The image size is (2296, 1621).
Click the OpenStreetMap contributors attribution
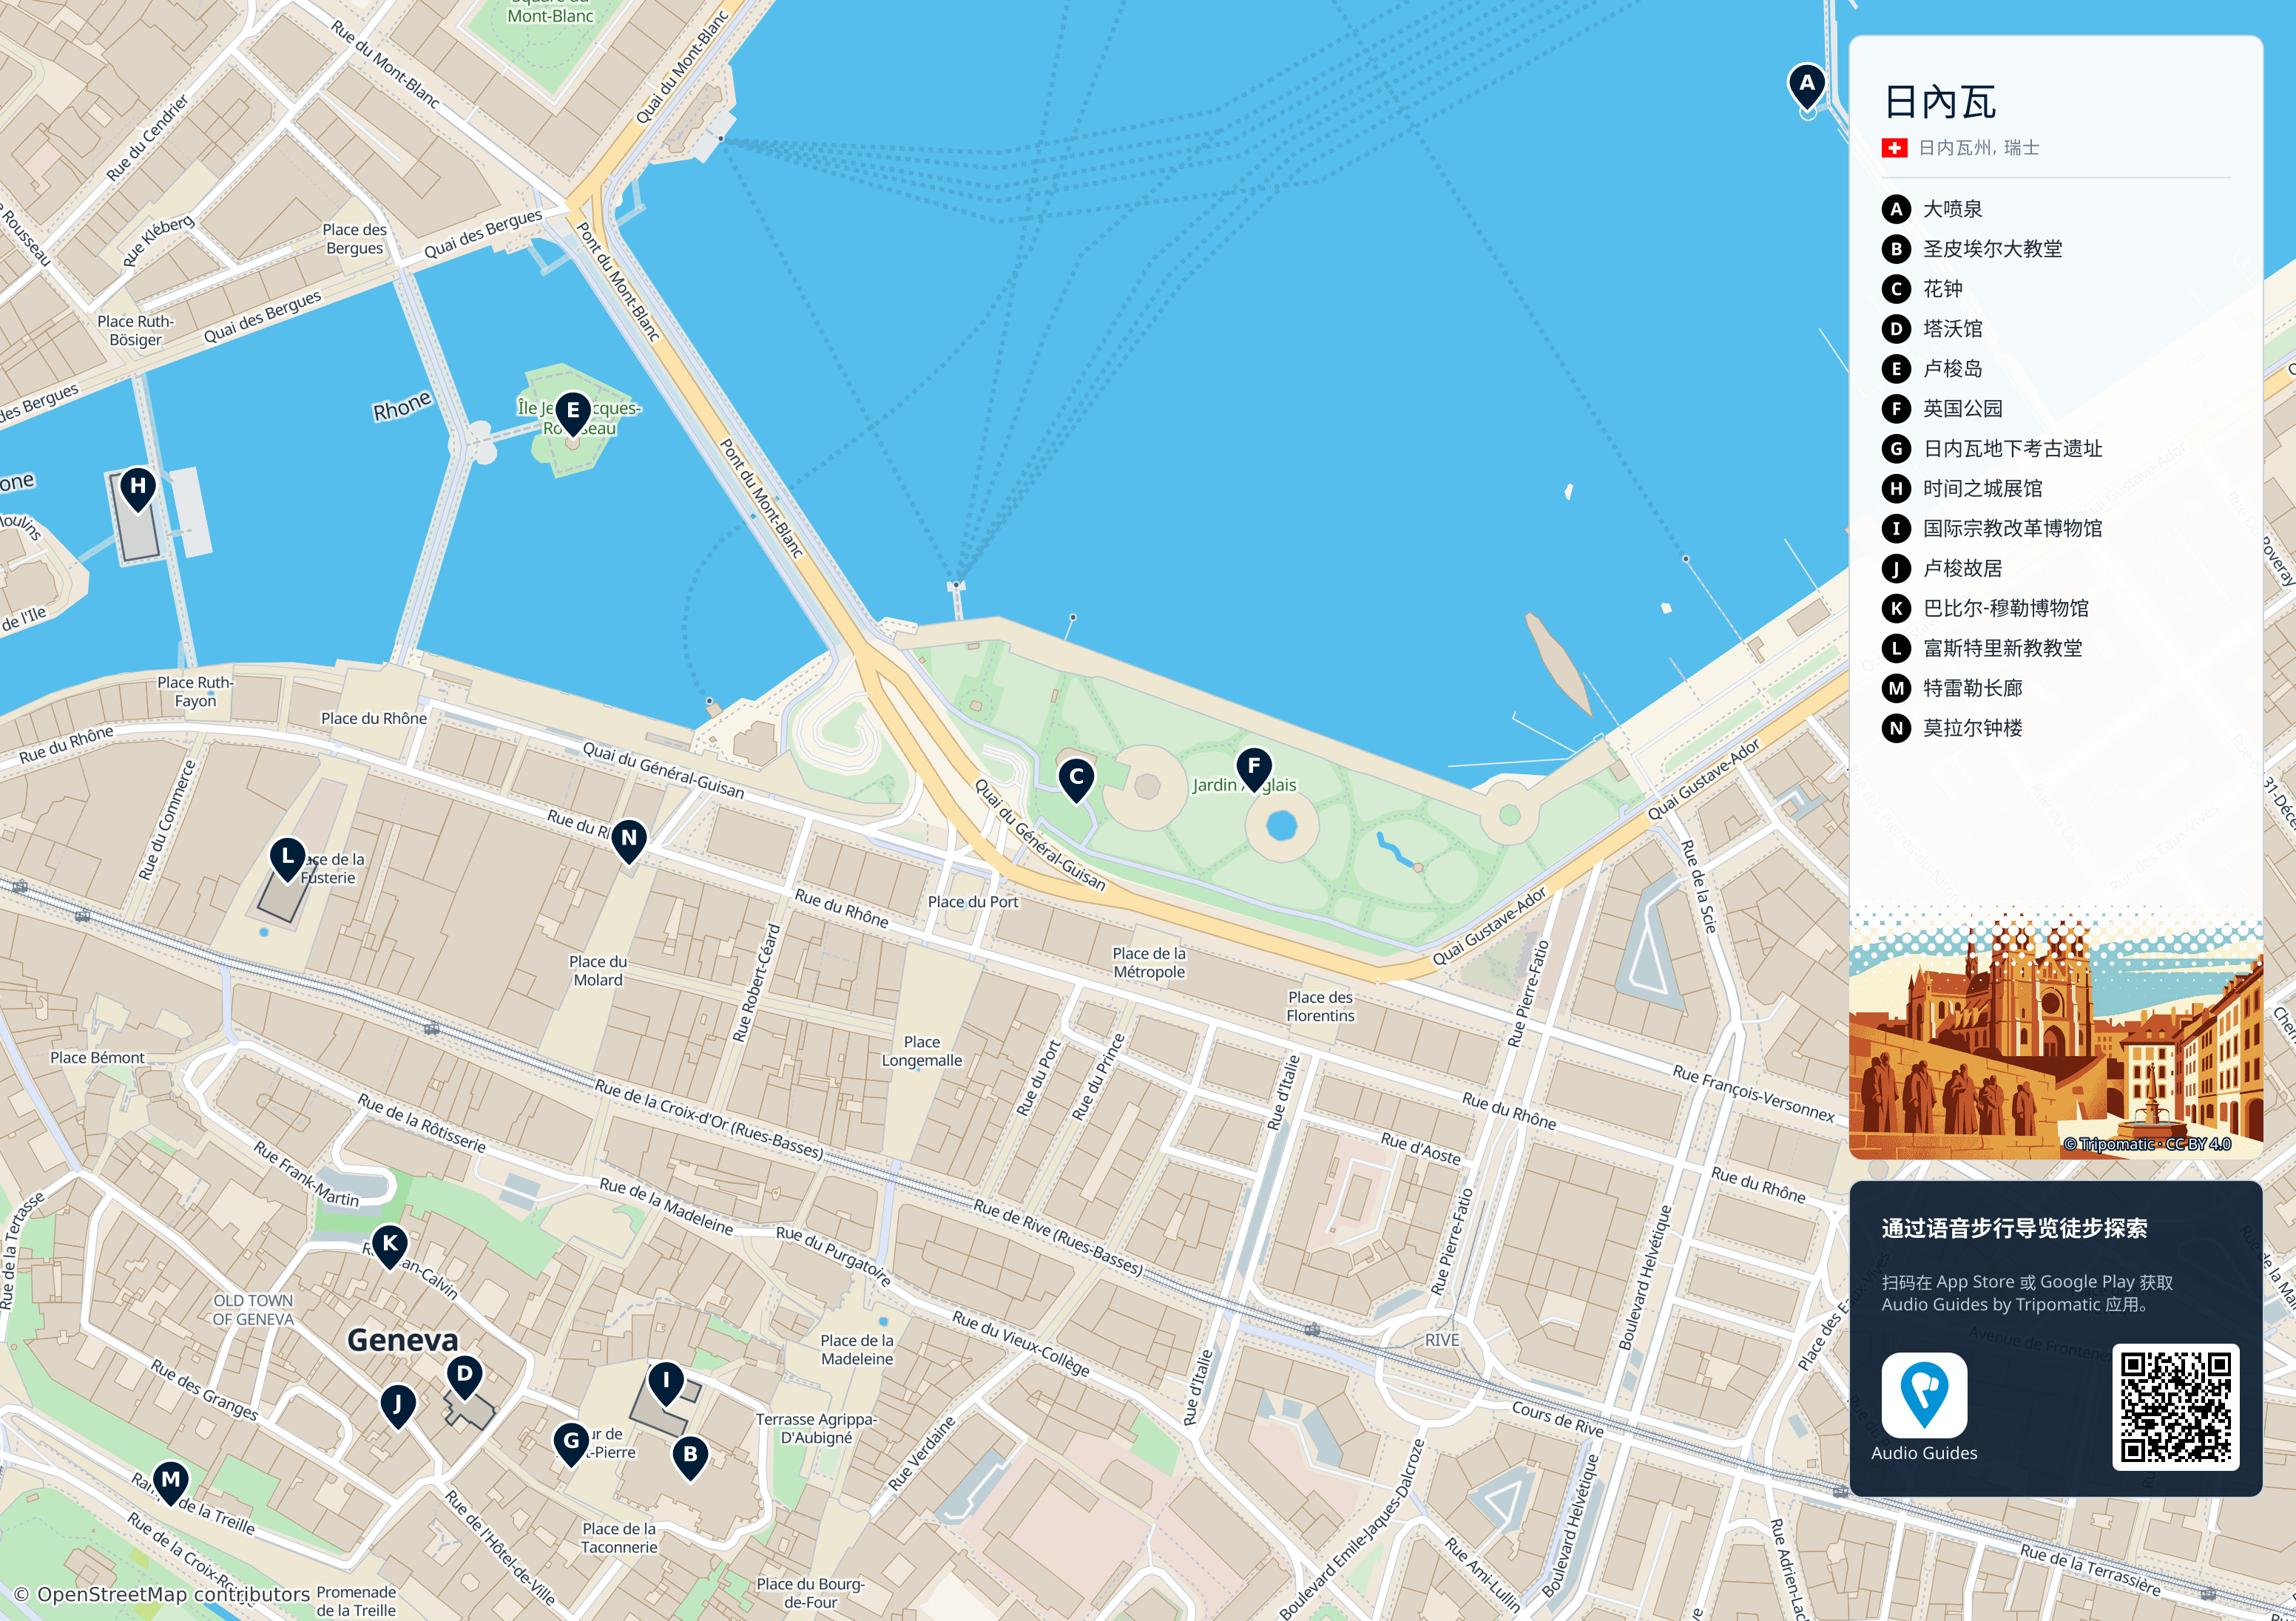pyautogui.click(x=162, y=1594)
